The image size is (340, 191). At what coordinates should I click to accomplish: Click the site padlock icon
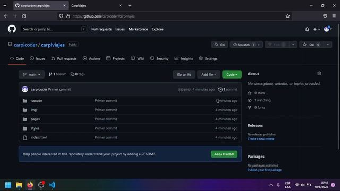click(68, 16)
